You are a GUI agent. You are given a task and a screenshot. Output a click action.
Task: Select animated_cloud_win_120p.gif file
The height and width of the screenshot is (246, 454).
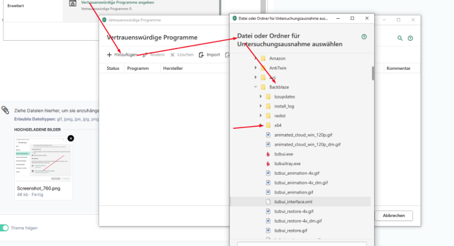click(x=303, y=135)
